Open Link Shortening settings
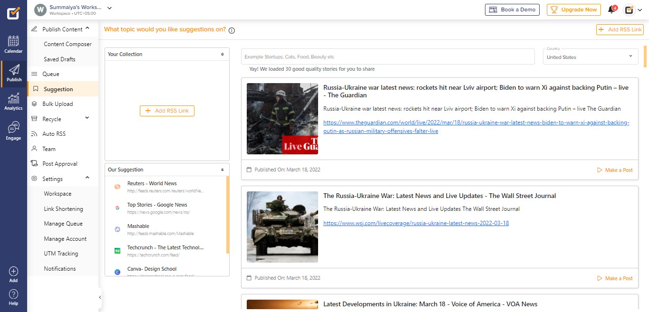The width and height of the screenshot is (649, 312). 63,209
